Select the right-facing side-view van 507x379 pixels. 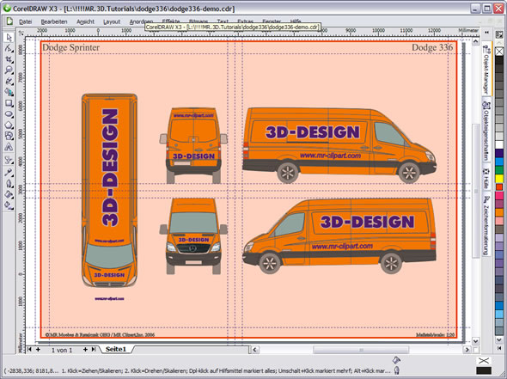click(339, 145)
